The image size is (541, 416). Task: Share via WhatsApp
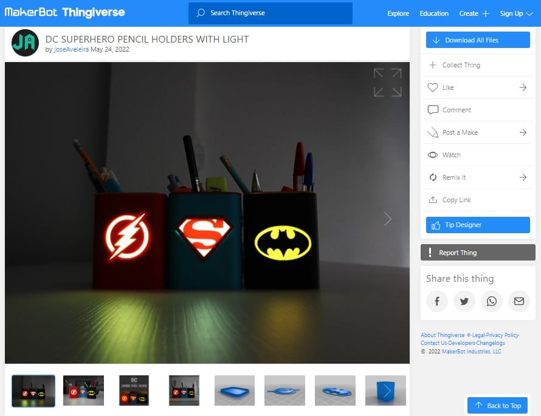point(491,301)
